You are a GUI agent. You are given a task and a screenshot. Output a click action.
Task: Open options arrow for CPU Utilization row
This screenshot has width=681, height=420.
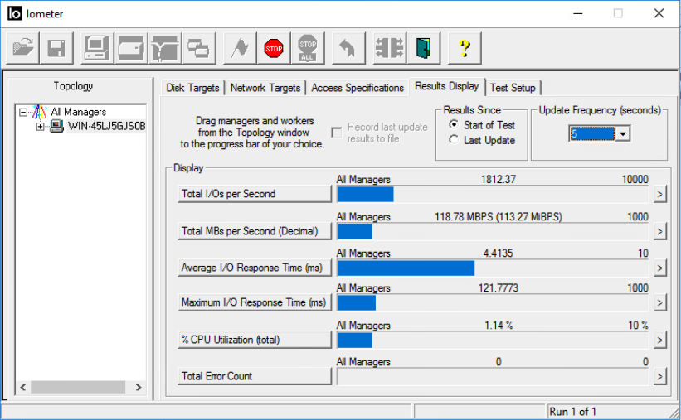tap(659, 340)
